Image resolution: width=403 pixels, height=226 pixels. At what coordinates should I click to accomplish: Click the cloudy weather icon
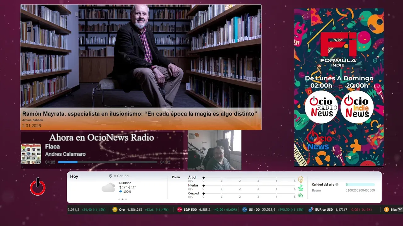108,187
